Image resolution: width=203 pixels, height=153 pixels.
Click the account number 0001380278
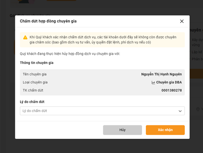[172, 90]
